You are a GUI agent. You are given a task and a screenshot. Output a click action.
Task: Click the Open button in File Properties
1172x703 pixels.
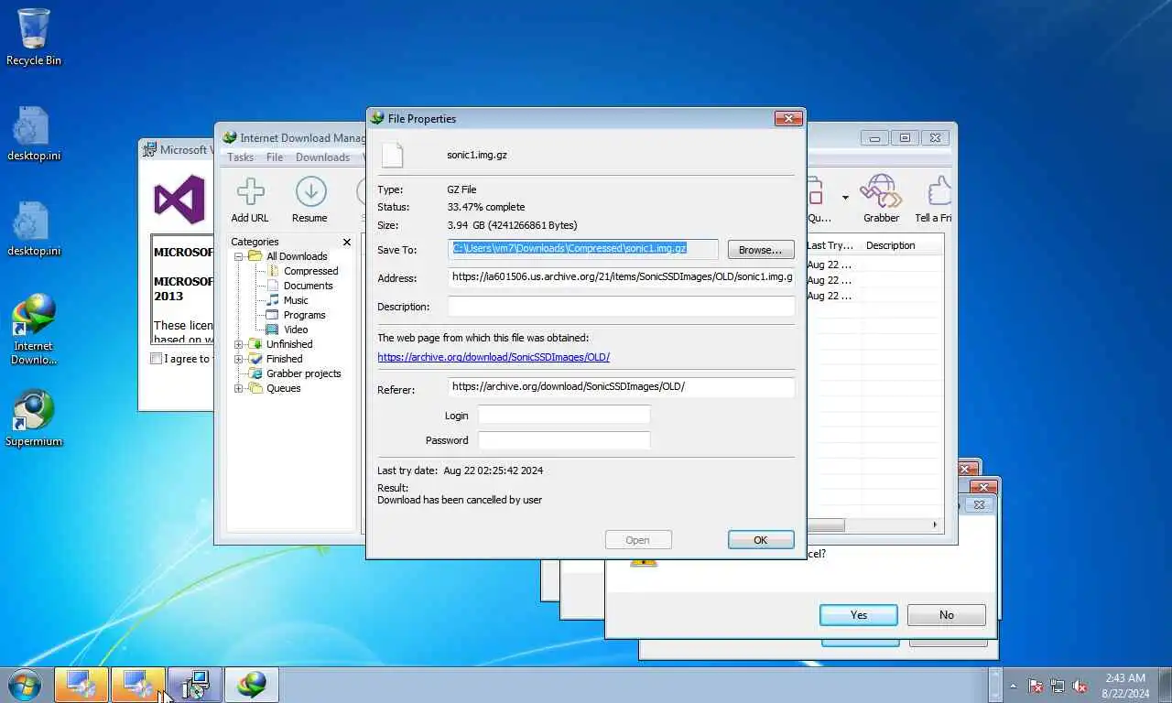click(638, 540)
